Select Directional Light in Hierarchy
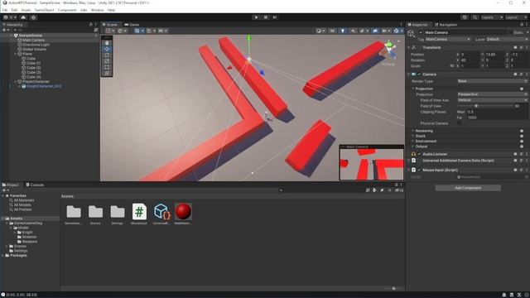 pyautogui.click(x=36, y=45)
